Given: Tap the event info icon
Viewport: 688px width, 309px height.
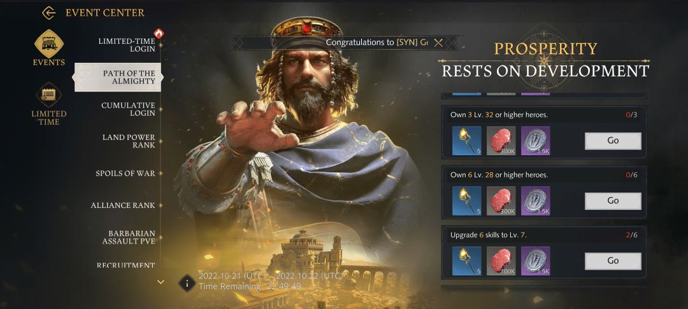Looking at the screenshot, I should click(x=187, y=283).
